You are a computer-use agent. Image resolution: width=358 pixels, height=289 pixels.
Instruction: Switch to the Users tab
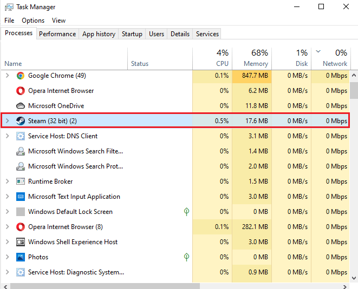(x=157, y=34)
